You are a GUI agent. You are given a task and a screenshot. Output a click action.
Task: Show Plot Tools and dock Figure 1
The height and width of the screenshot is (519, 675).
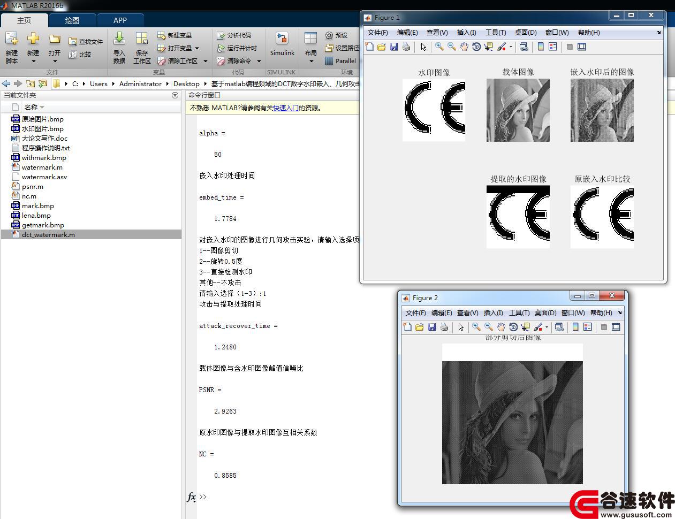pos(582,47)
